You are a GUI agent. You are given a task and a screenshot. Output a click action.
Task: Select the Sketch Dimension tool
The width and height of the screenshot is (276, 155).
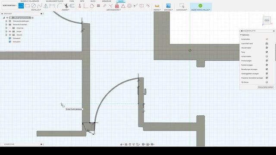click(52, 6)
